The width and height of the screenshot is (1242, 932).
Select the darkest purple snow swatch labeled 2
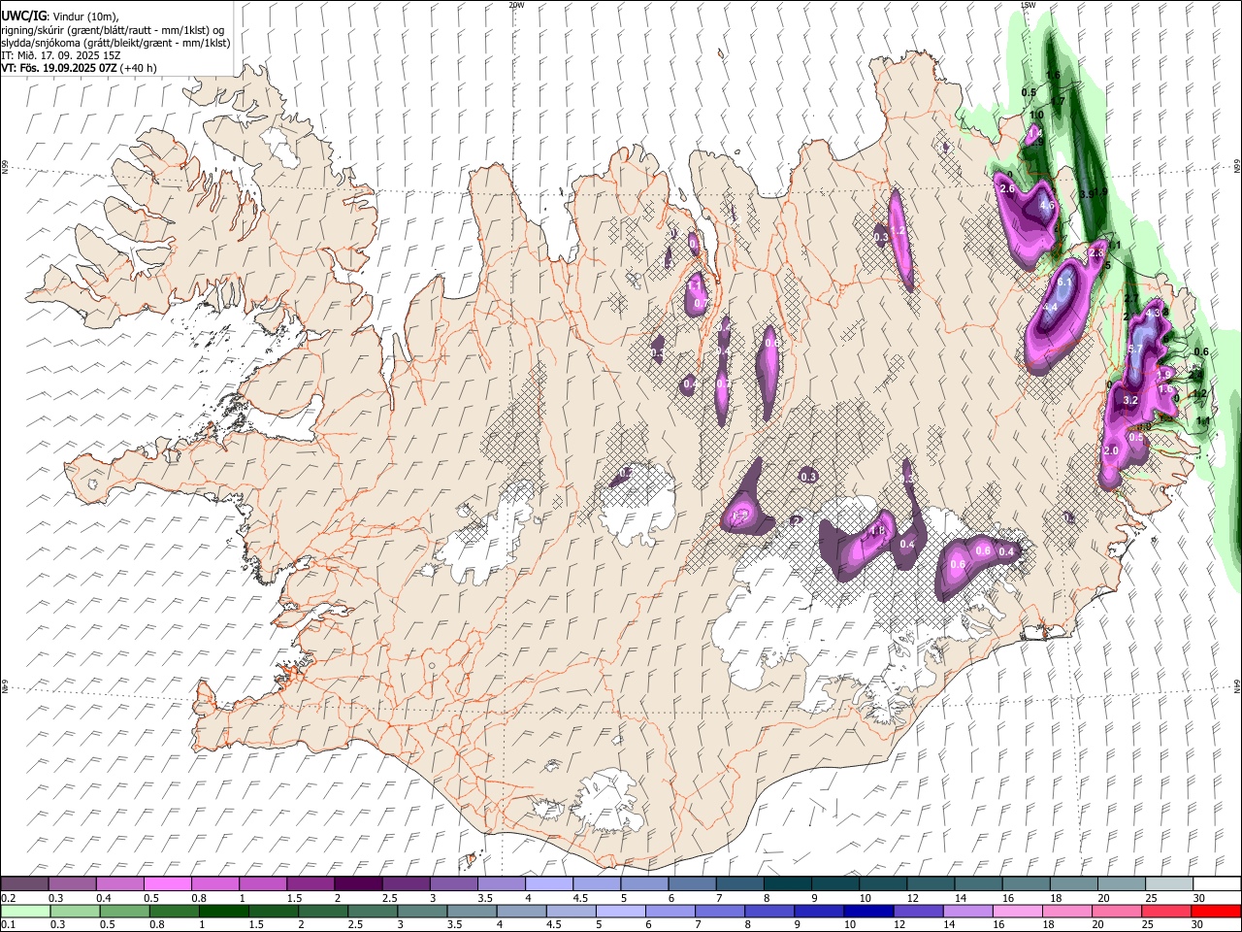point(357,883)
